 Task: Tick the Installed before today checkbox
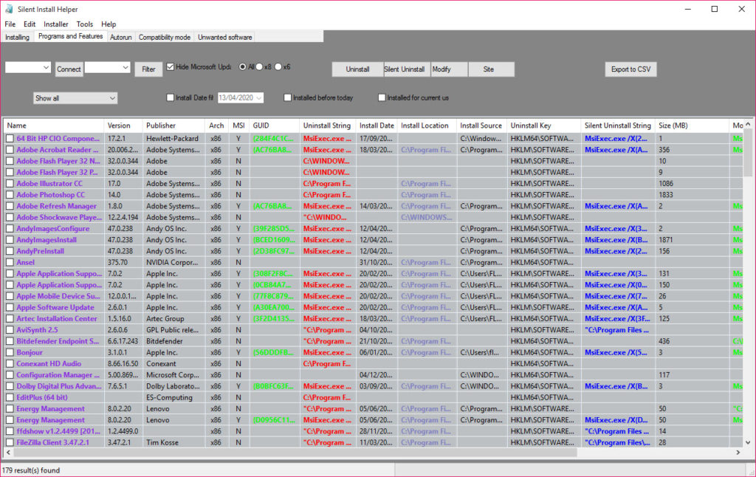click(288, 97)
